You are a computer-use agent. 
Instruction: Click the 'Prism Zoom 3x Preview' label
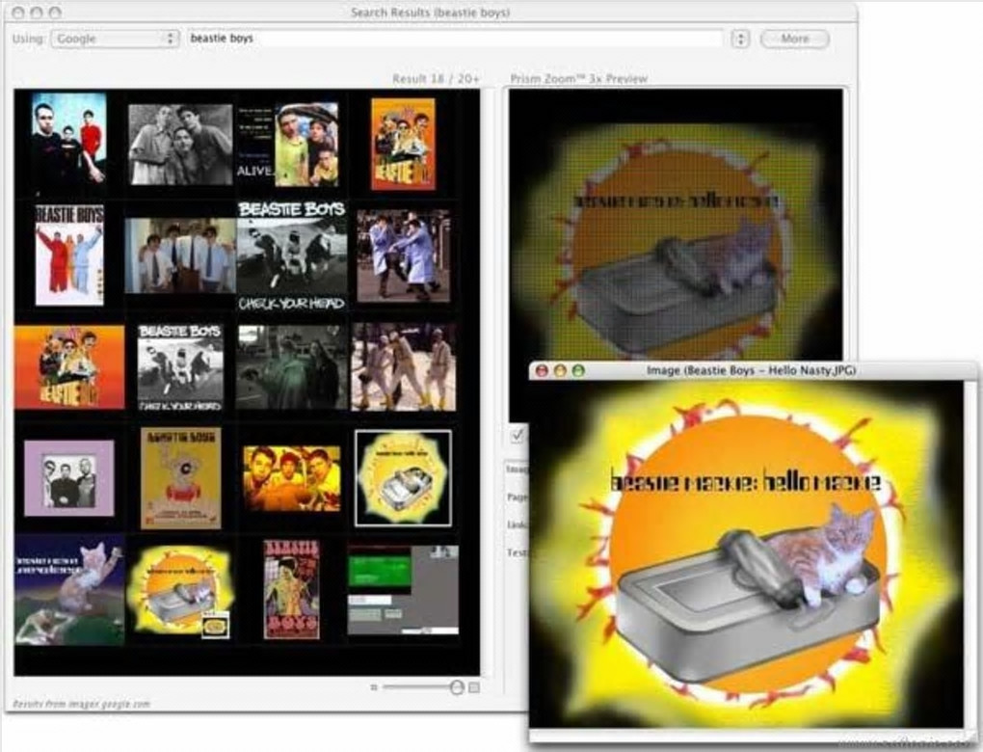[578, 78]
